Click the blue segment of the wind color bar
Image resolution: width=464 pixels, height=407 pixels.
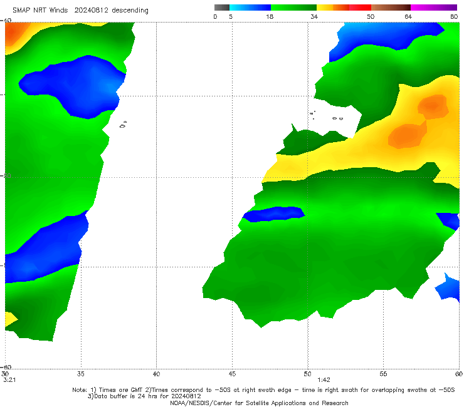click(250, 8)
